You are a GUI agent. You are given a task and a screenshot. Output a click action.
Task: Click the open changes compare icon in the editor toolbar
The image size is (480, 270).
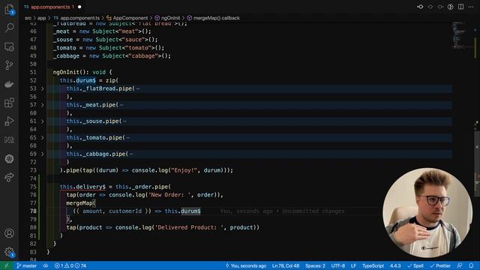tap(420, 7)
